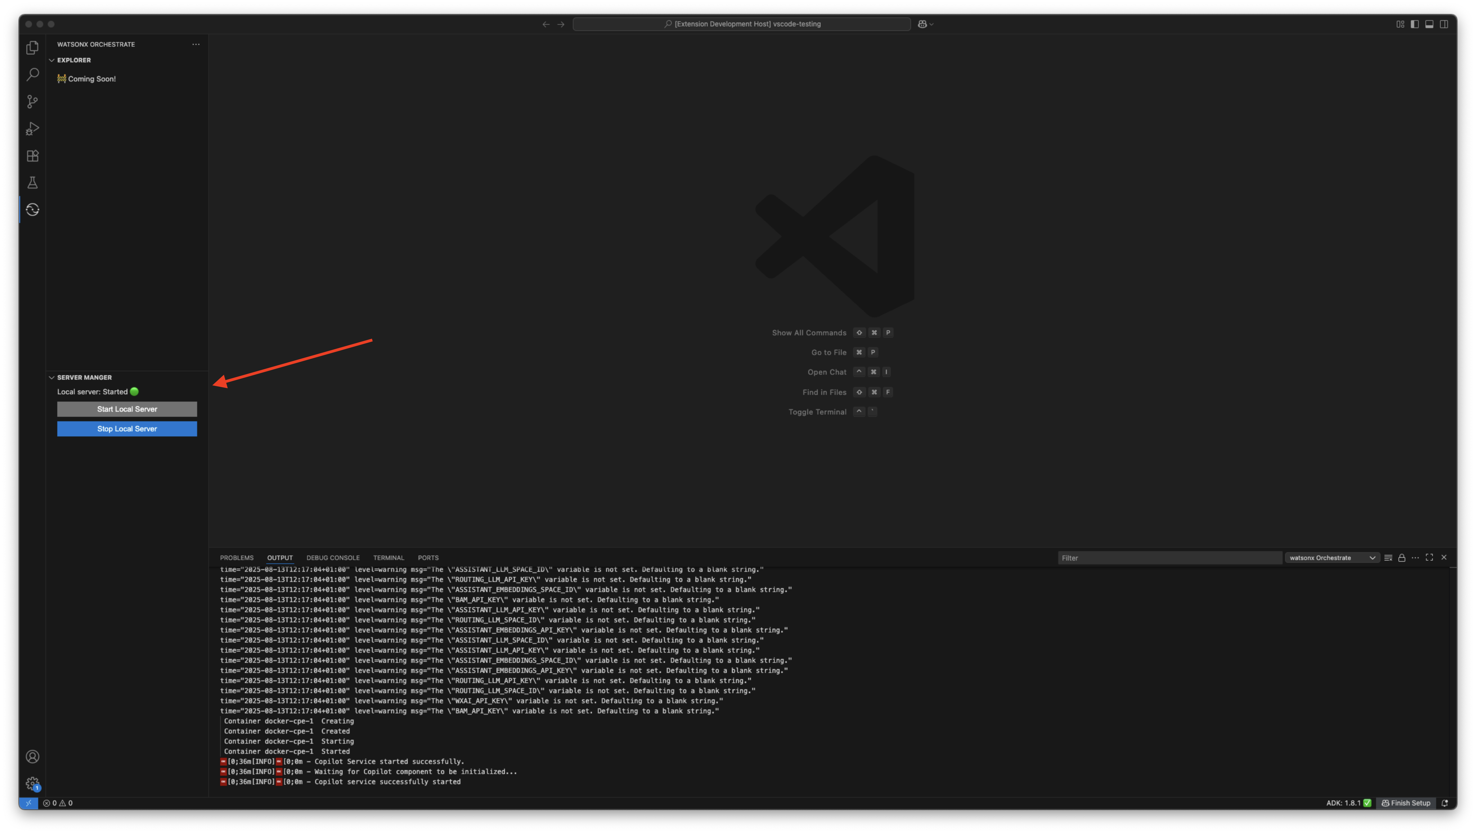Open the Run and Debug view
The width and height of the screenshot is (1476, 833).
tap(33, 129)
